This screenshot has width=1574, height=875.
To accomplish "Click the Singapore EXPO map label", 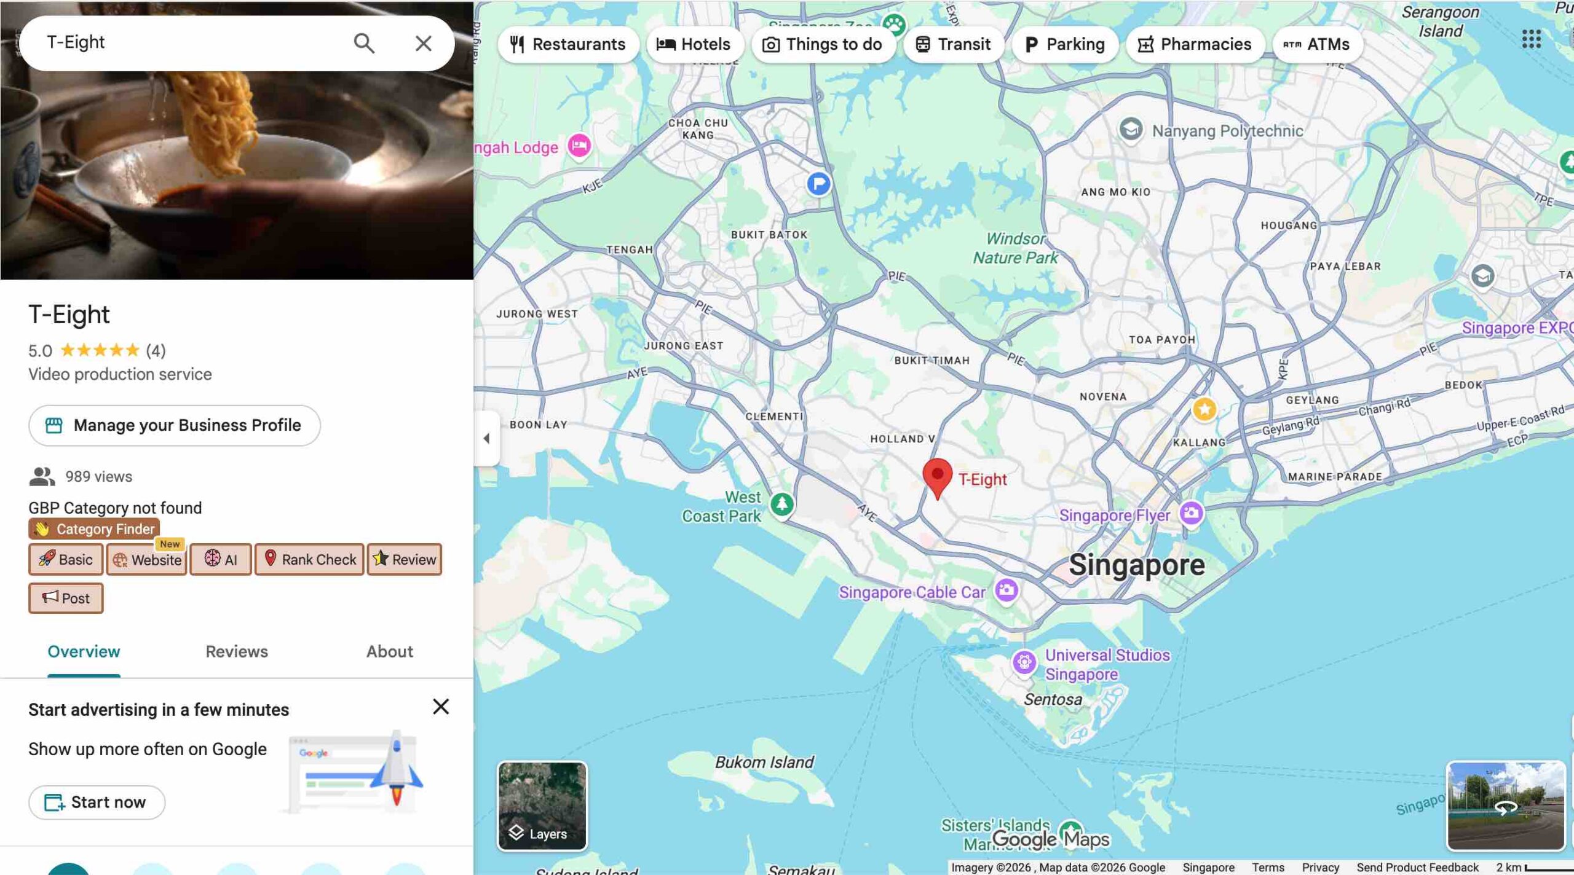I will pos(1517,328).
